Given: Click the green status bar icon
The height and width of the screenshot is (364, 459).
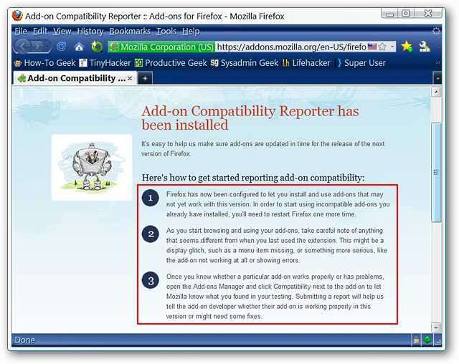Looking at the screenshot, I should click(427, 340).
